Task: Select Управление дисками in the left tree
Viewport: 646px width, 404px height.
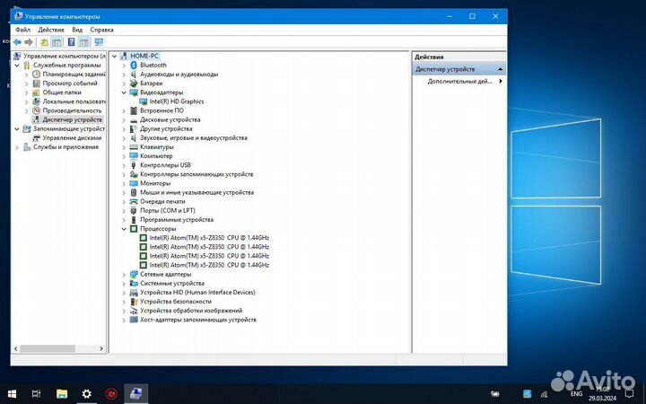Action: click(71, 137)
